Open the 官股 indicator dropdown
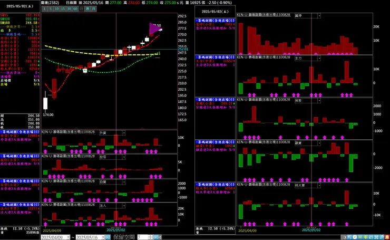390x240 pixels. click(x=319, y=101)
